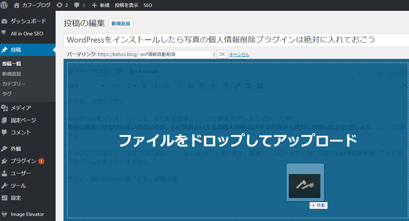Open the comments bubble in admin bar
The image size is (409, 221).
79,5
